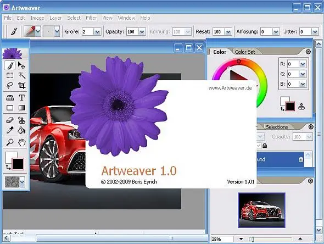The width and height of the screenshot is (324, 244).
Task: Toggle the layer lock checkbox
Action: (x=259, y=146)
